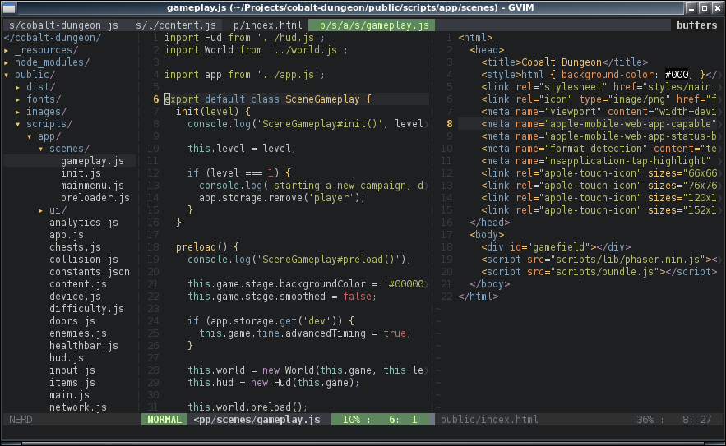
Task: Expand the dist/ folder arrow
Action: (17, 87)
